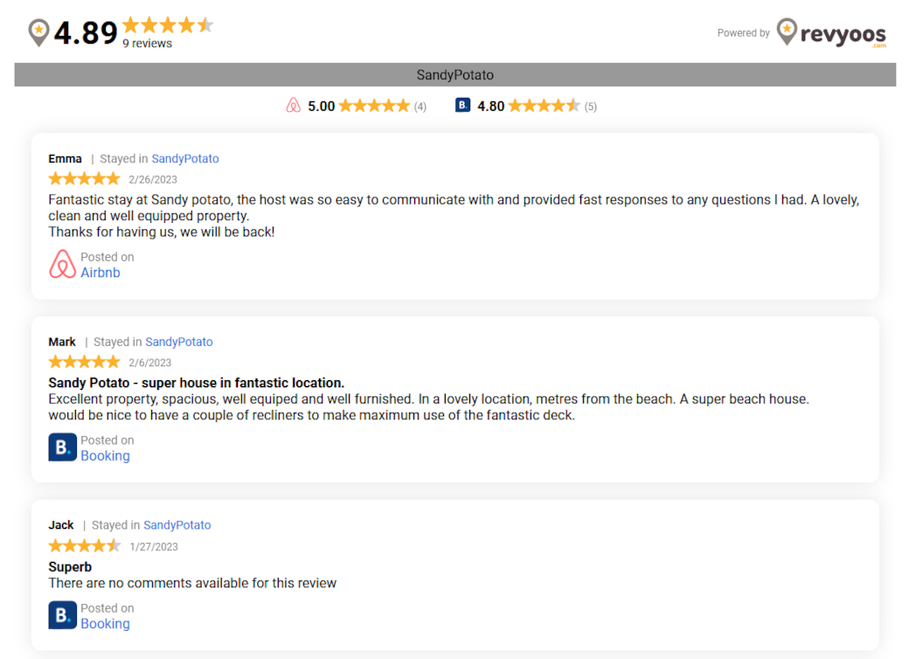Click the Booking icon next to 4.80 rating
This screenshot has width=909, height=659.
[x=462, y=106]
